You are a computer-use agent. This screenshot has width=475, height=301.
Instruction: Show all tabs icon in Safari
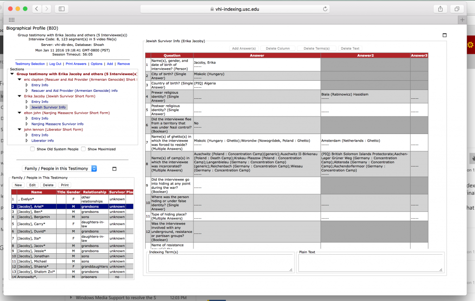(457, 9)
